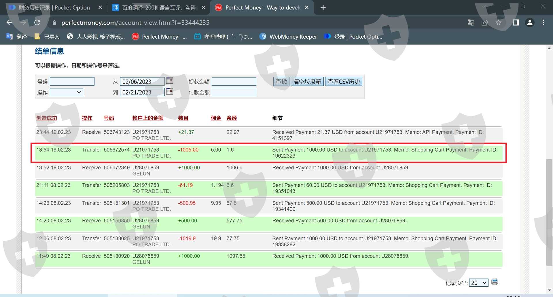Viewport: 553px width, 297px height.
Task: Open Chrome's three-dot menu
Action: coord(543,22)
